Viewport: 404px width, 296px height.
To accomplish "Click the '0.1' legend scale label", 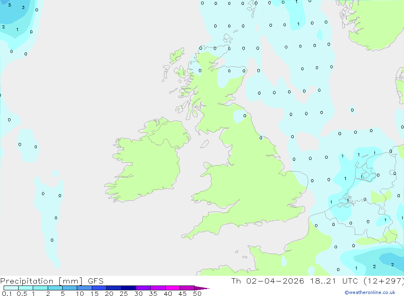I will [7, 294].
